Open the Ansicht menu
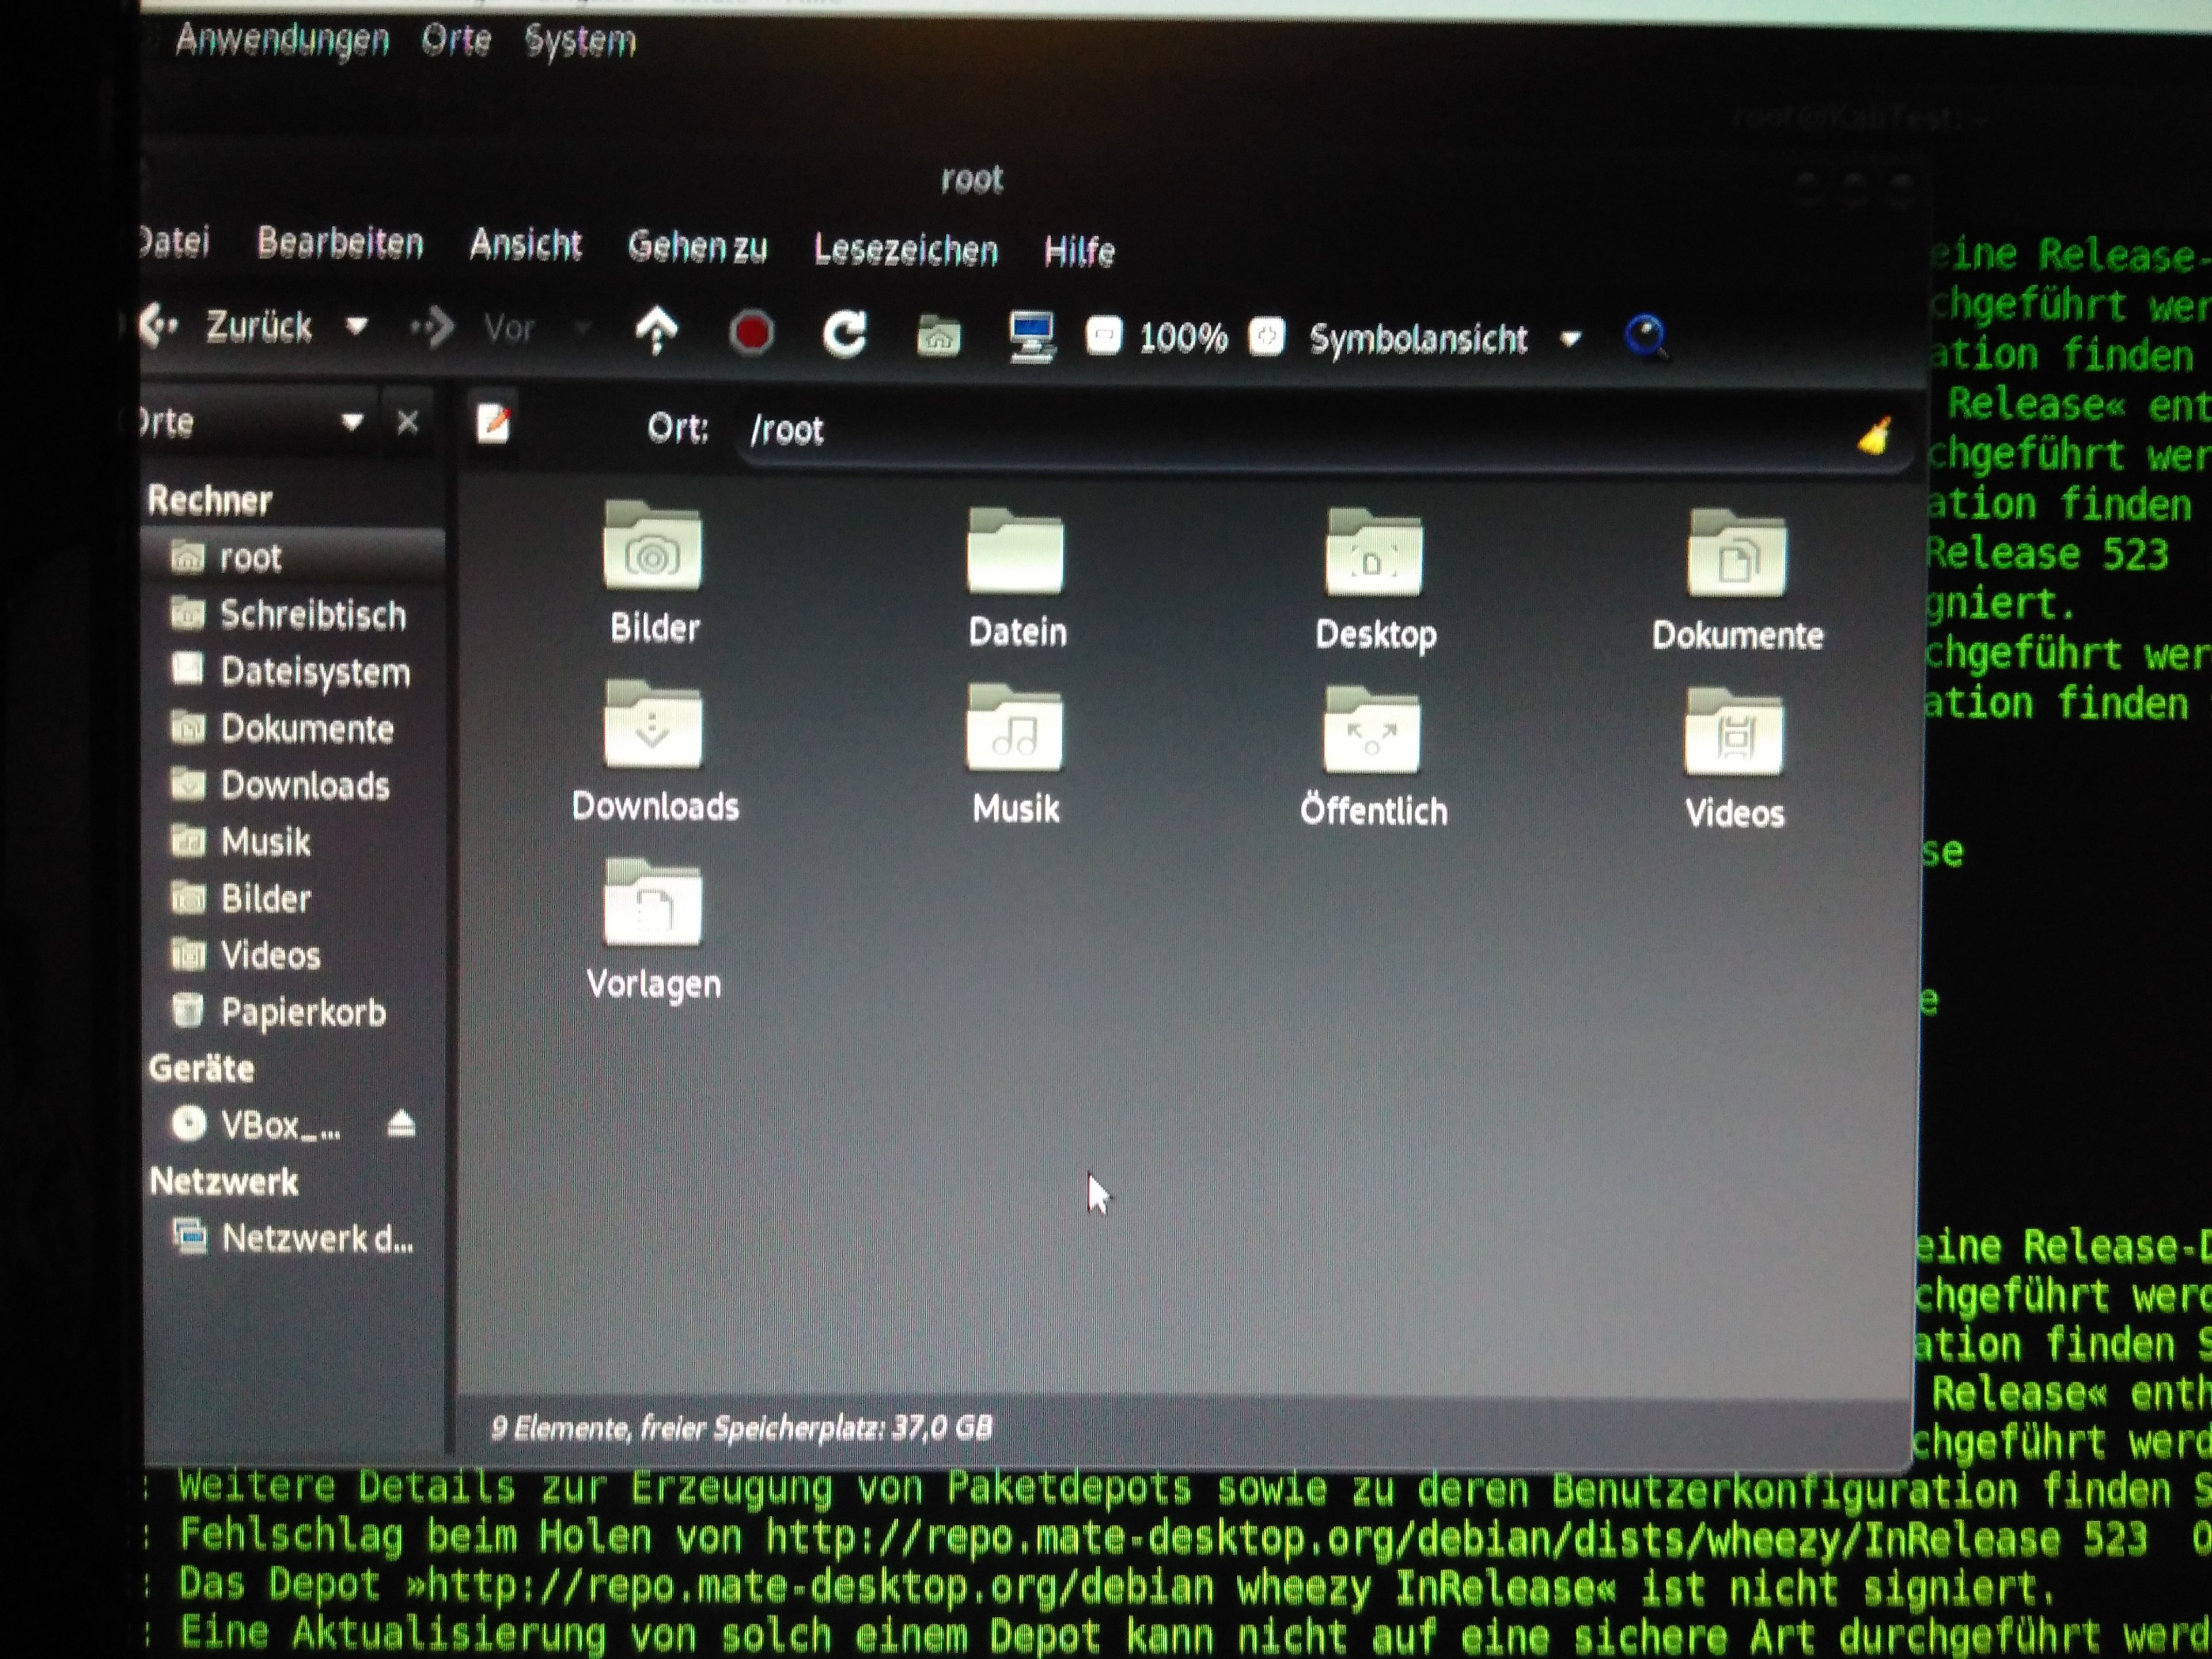 (525, 245)
